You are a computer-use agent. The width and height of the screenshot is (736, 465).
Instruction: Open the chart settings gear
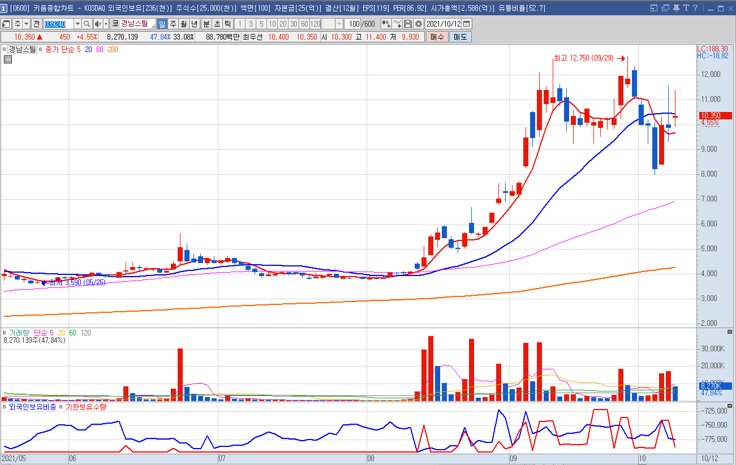tap(419, 24)
